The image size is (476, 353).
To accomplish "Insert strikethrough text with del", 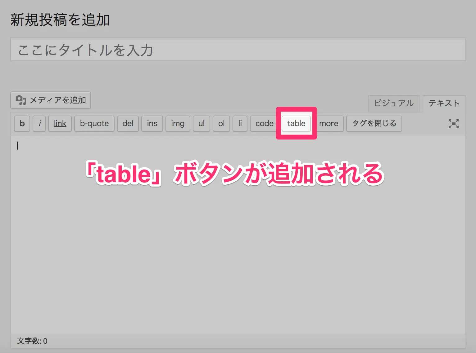I will click(128, 124).
